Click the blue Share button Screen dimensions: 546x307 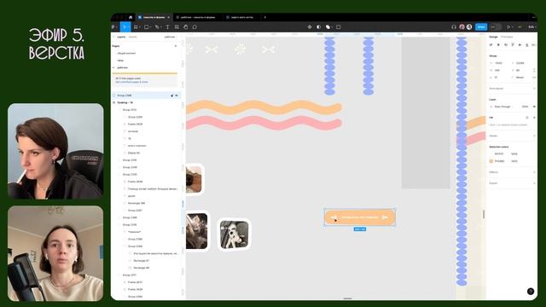(481, 26)
